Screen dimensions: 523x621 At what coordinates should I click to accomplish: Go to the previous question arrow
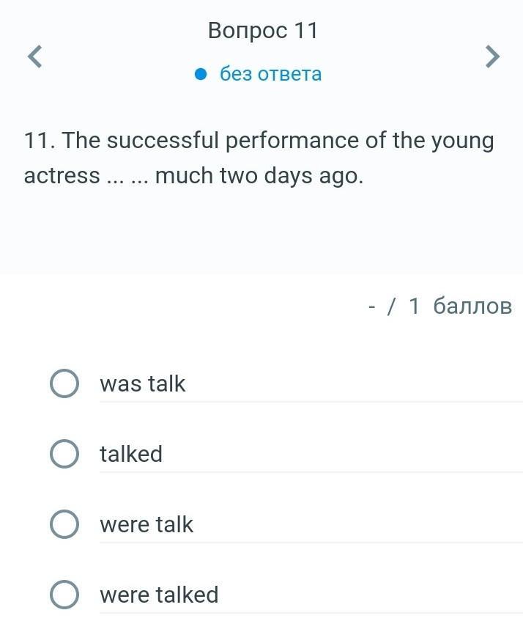(x=34, y=56)
